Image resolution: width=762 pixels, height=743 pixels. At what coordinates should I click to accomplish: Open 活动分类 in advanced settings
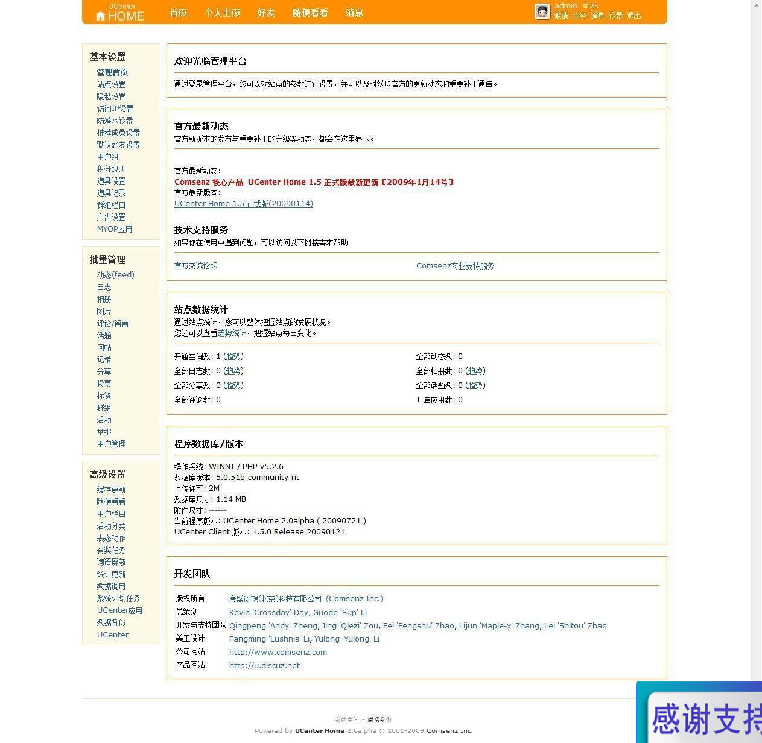tap(111, 526)
